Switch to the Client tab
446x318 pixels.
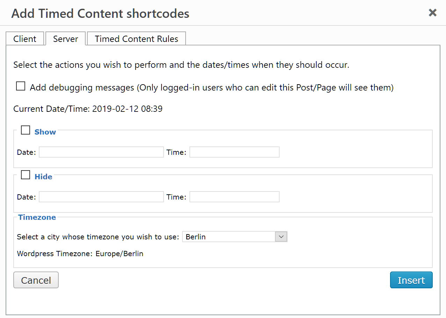[25, 39]
